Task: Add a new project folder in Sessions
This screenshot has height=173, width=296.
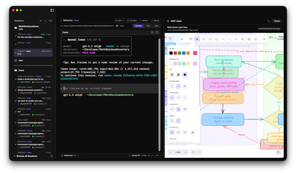Action: (x=50, y=21)
